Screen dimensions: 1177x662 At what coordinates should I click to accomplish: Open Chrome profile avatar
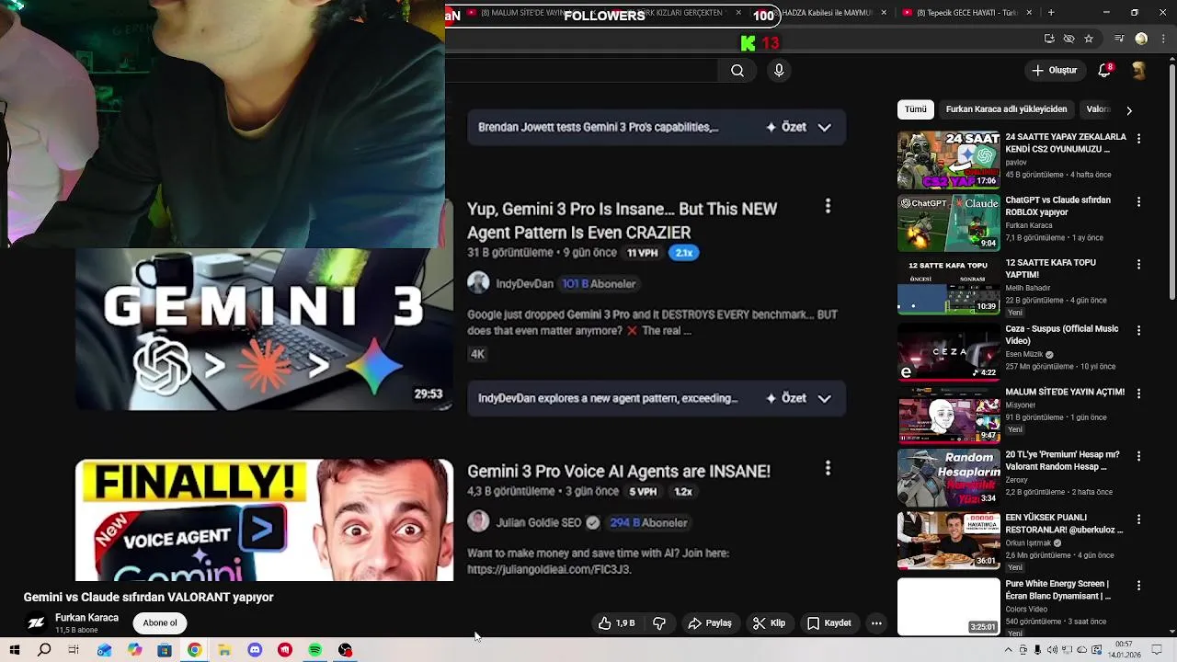pos(1141,39)
